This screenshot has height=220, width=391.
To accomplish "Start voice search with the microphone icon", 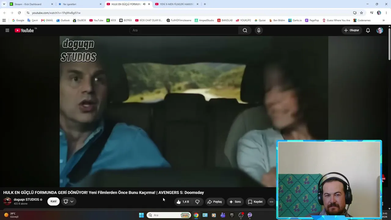I will 259,30.
